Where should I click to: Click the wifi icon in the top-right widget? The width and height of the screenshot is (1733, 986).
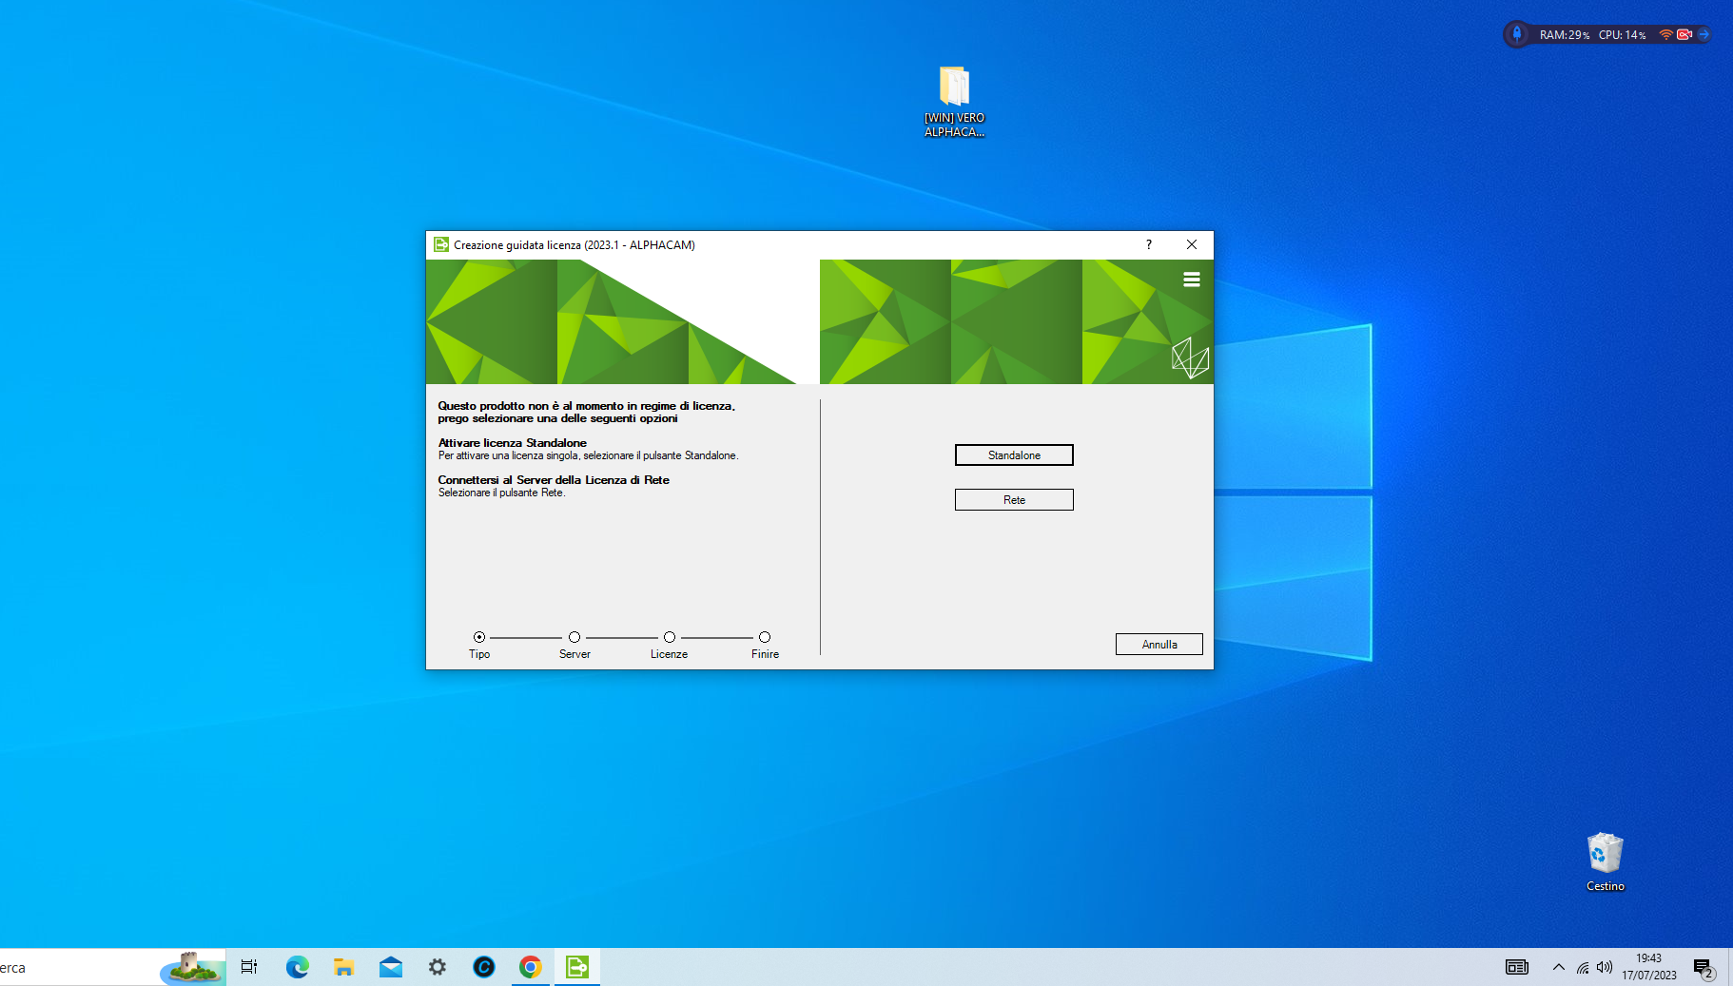point(1665,34)
